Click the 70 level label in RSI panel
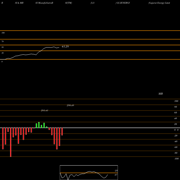This screenshot has width=180, height=180. click(x=3, y=41)
